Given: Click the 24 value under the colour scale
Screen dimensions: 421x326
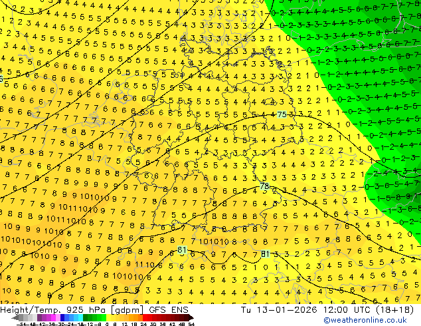Looking at the screenshot, I should pyautogui.click(x=143, y=324).
